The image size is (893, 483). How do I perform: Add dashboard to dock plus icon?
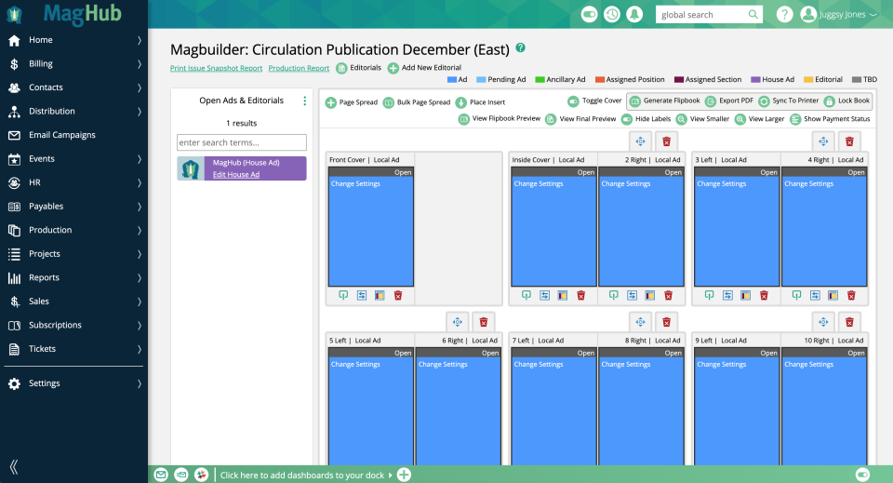click(404, 475)
